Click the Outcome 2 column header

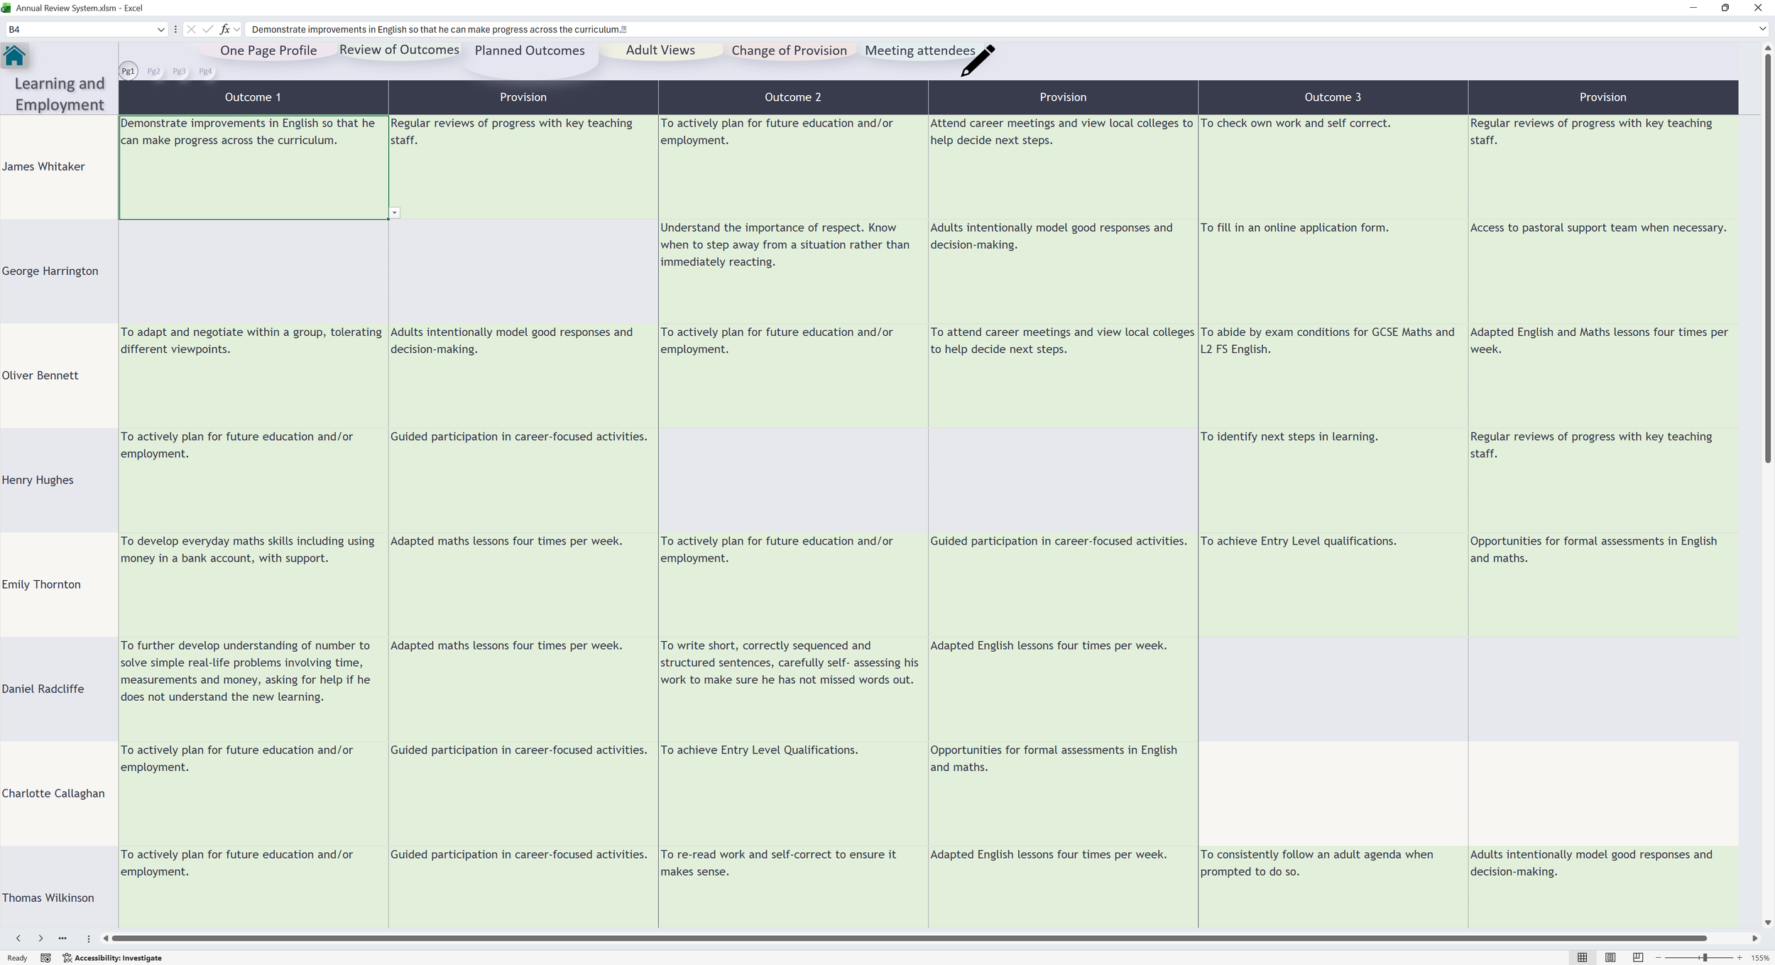[x=793, y=97]
